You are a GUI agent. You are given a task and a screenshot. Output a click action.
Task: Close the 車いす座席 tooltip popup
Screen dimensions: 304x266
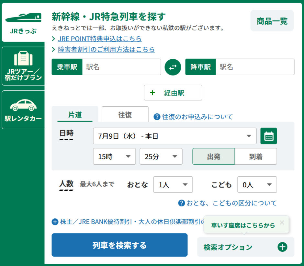point(282,222)
